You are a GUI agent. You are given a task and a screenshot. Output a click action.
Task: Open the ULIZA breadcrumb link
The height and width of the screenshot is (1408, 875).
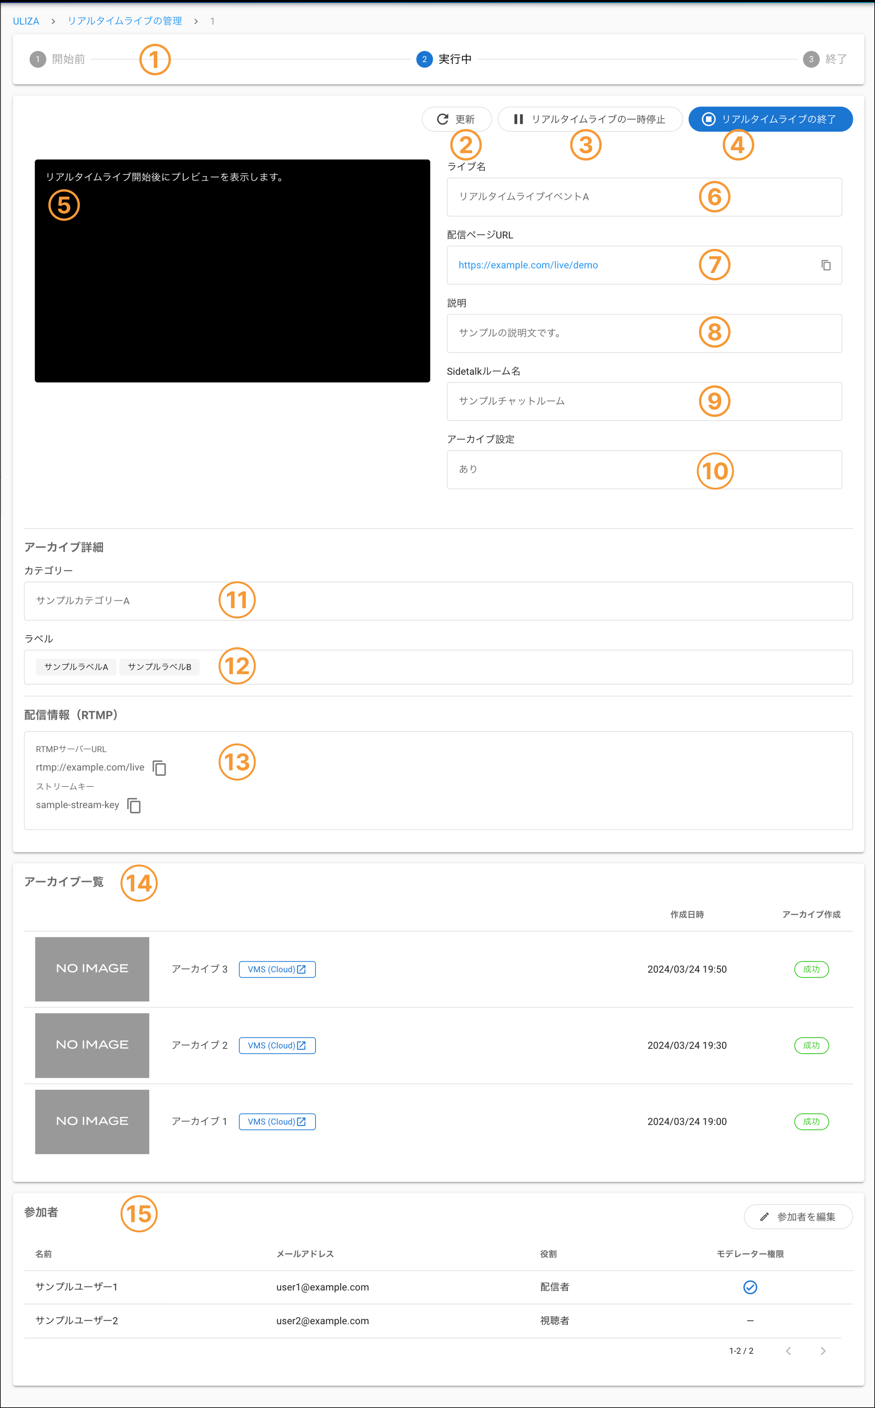point(26,21)
